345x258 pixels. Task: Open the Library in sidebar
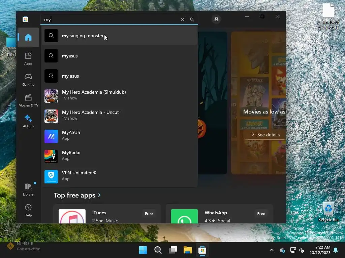coord(28,189)
